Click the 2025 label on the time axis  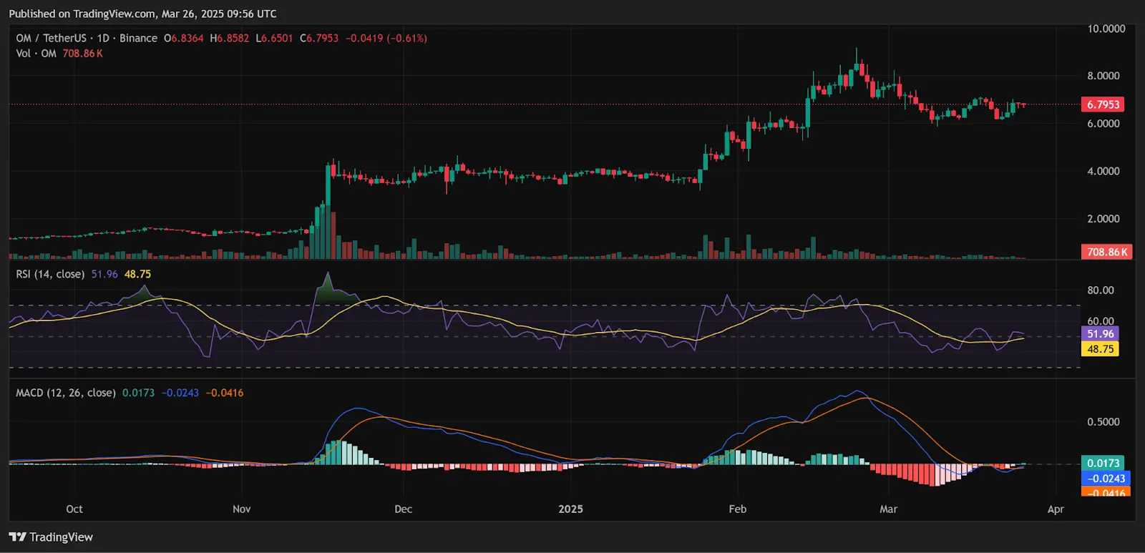pos(570,509)
